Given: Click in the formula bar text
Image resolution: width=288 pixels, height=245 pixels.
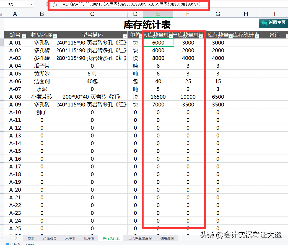Looking at the screenshot, I should [x=131, y=4].
